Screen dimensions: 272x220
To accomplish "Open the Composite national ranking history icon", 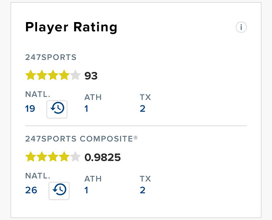I will pyautogui.click(x=59, y=190).
